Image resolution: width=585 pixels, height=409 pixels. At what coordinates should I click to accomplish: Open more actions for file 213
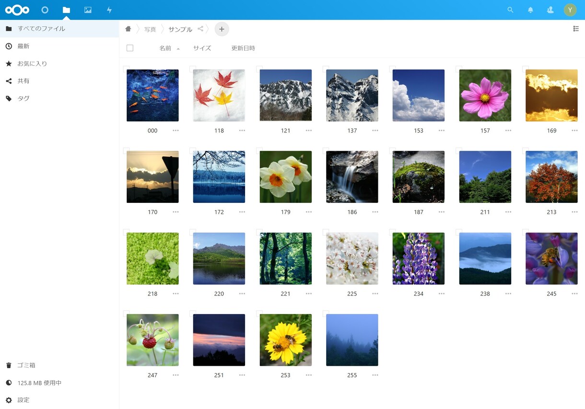[x=574, y=212]
